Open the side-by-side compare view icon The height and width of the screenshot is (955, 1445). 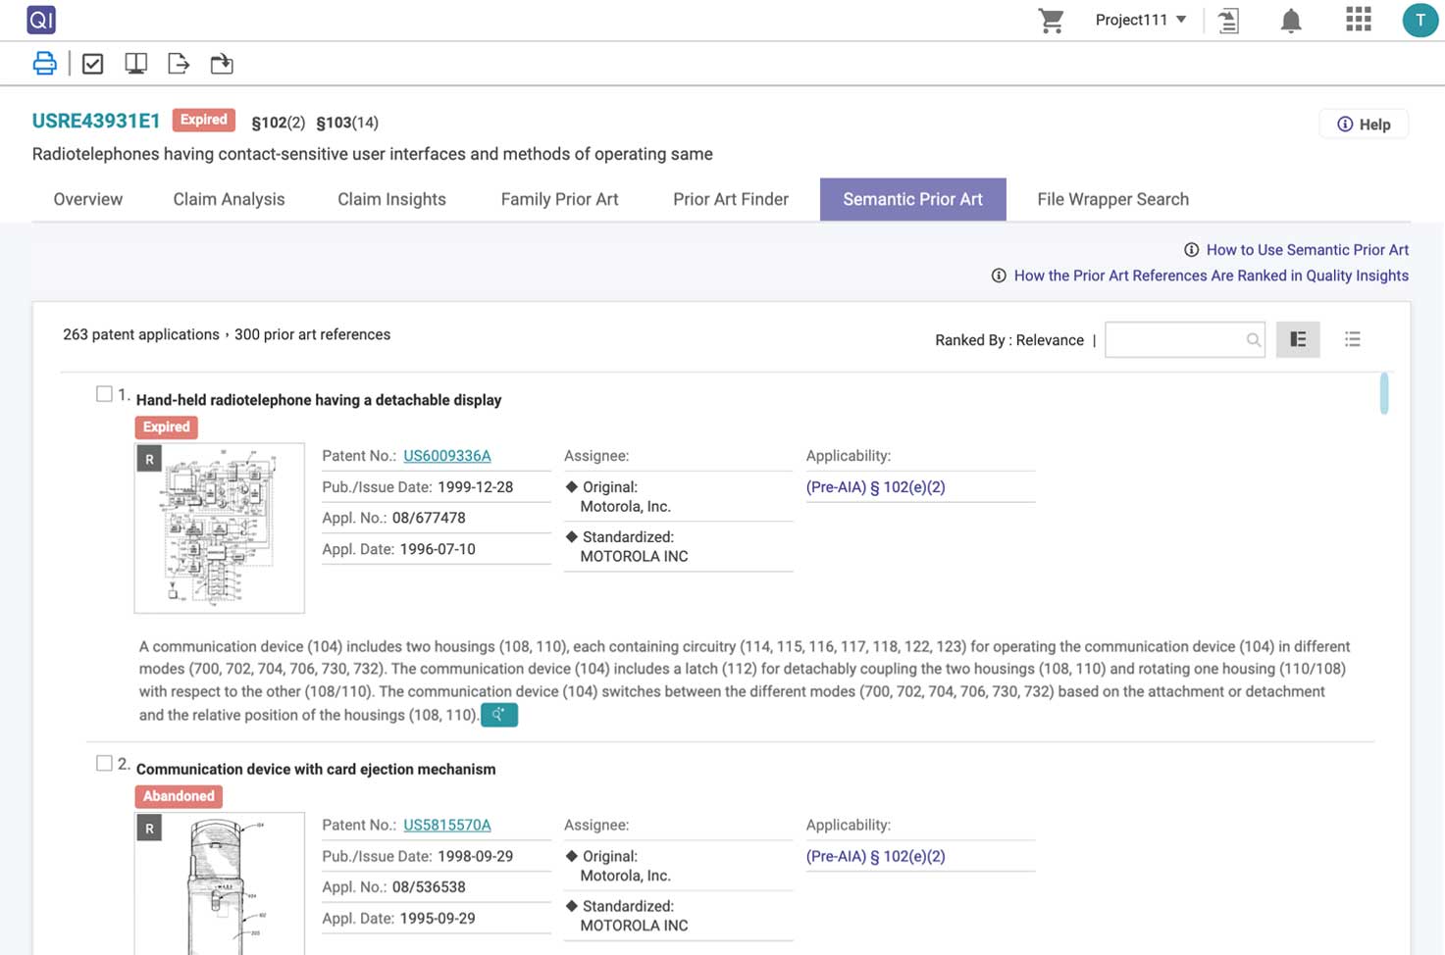pyautogui.click(x=135, y=64)
